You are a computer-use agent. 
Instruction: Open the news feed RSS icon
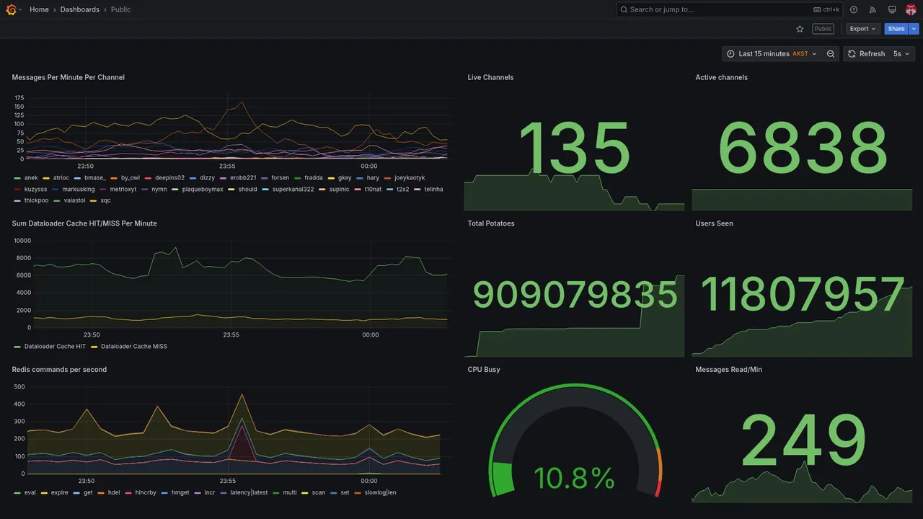[x=873, y=9]
